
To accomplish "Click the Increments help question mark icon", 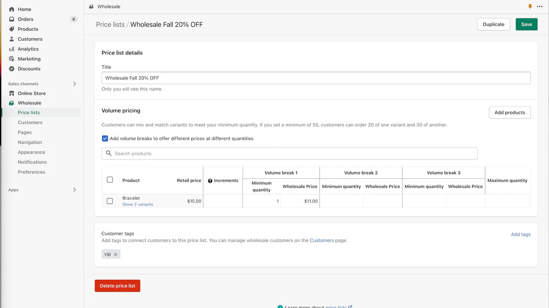I will (x=210, y=181).
